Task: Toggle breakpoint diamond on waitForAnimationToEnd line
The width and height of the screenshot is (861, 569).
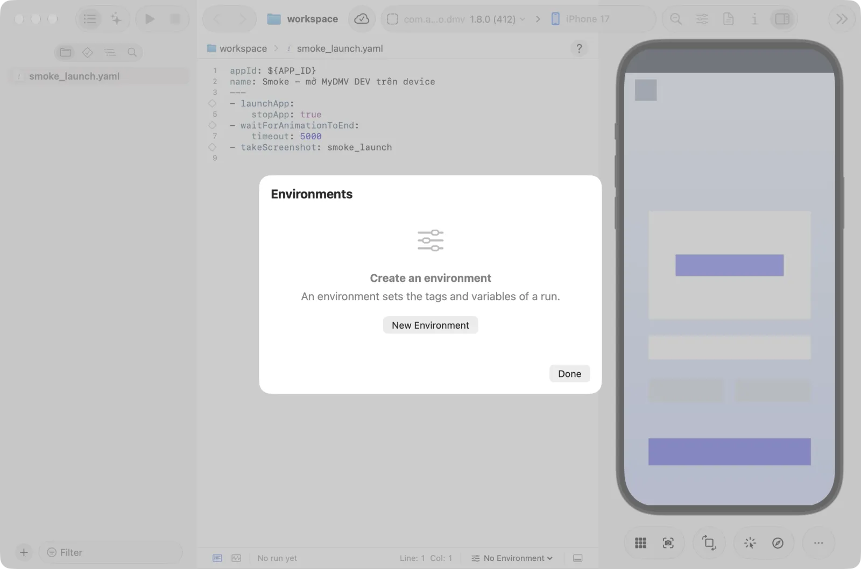Action: point(212,125)
